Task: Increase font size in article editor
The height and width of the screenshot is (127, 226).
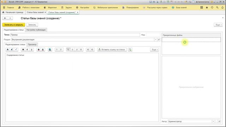Action: (12, 49)
